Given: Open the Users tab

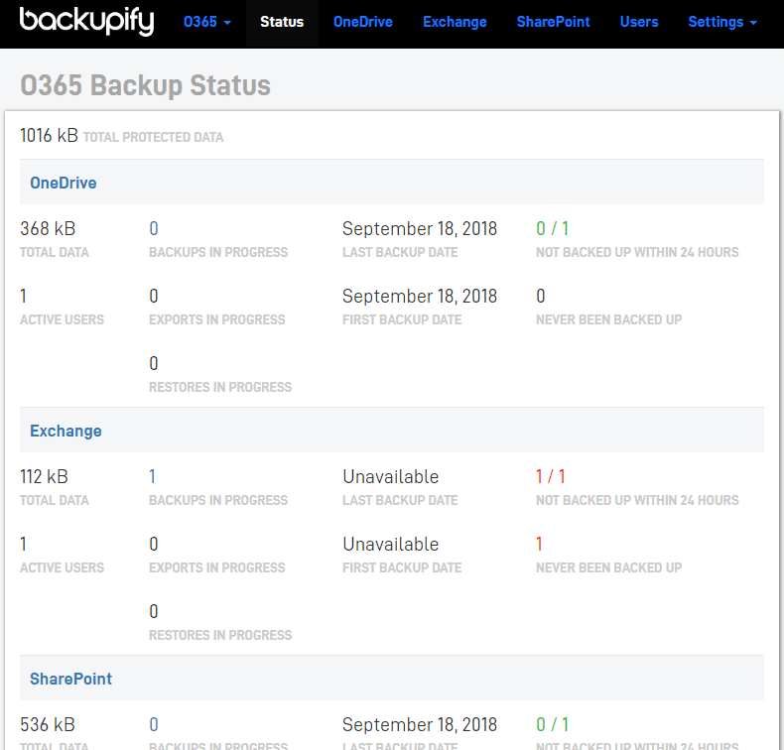Looking at the screenshot, I should click(639, 22).
